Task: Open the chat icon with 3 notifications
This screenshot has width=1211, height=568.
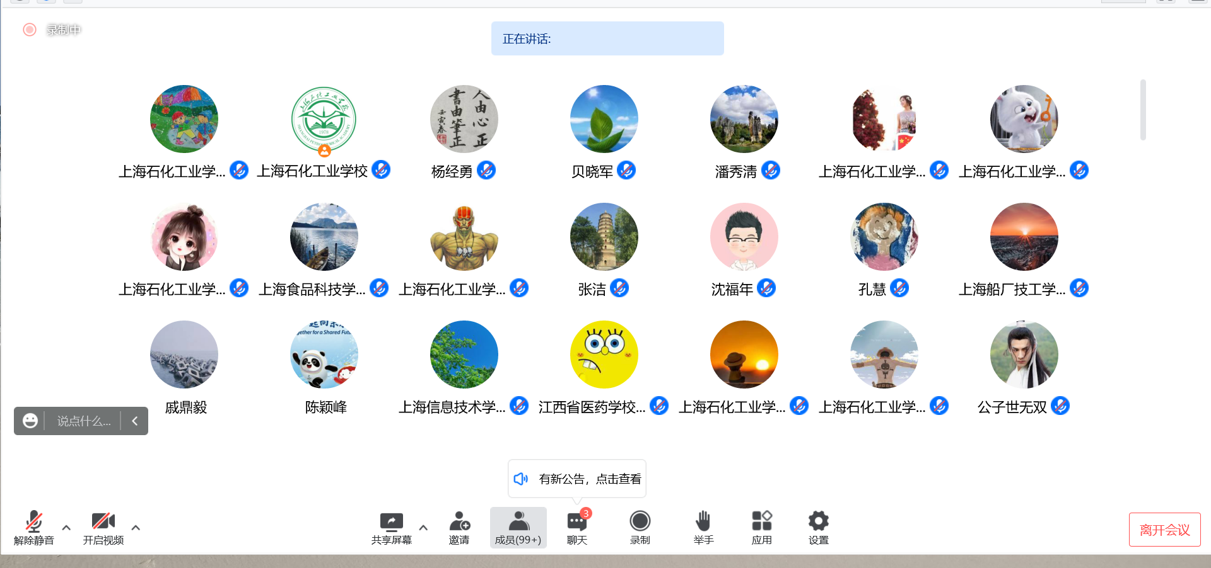Action: click(x=576, y=522)
